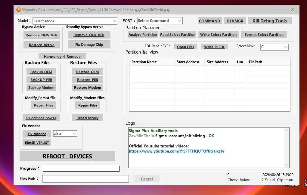Click ERASE VERLIST button
The image size is (307, 195).
pos(37,143)
